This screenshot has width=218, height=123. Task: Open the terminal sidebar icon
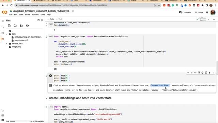(3, 120)
